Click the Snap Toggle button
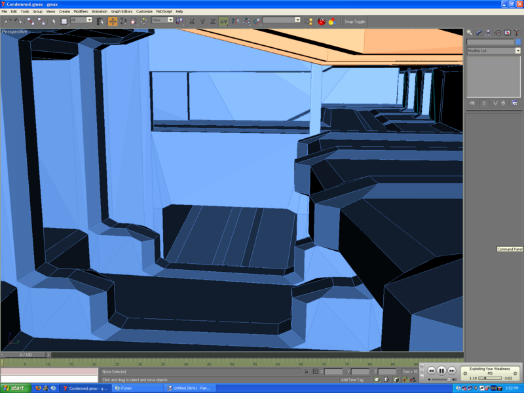 (355, 22)
